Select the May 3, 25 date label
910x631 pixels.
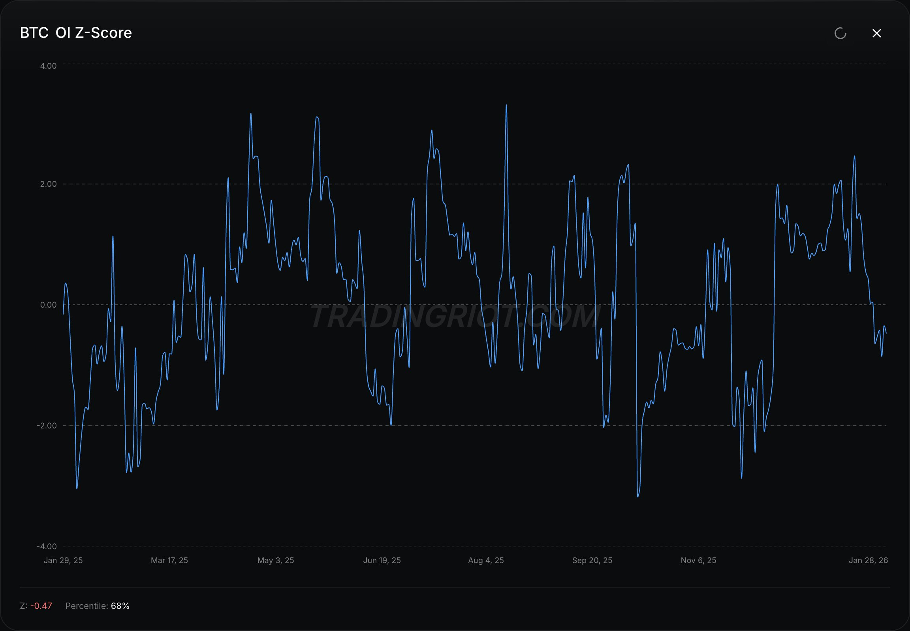tap(276, 560)
